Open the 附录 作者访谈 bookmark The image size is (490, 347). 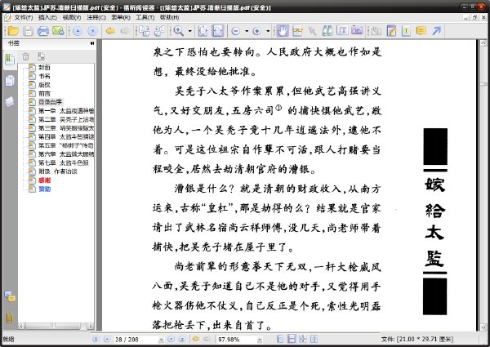(x=58, y=171)
